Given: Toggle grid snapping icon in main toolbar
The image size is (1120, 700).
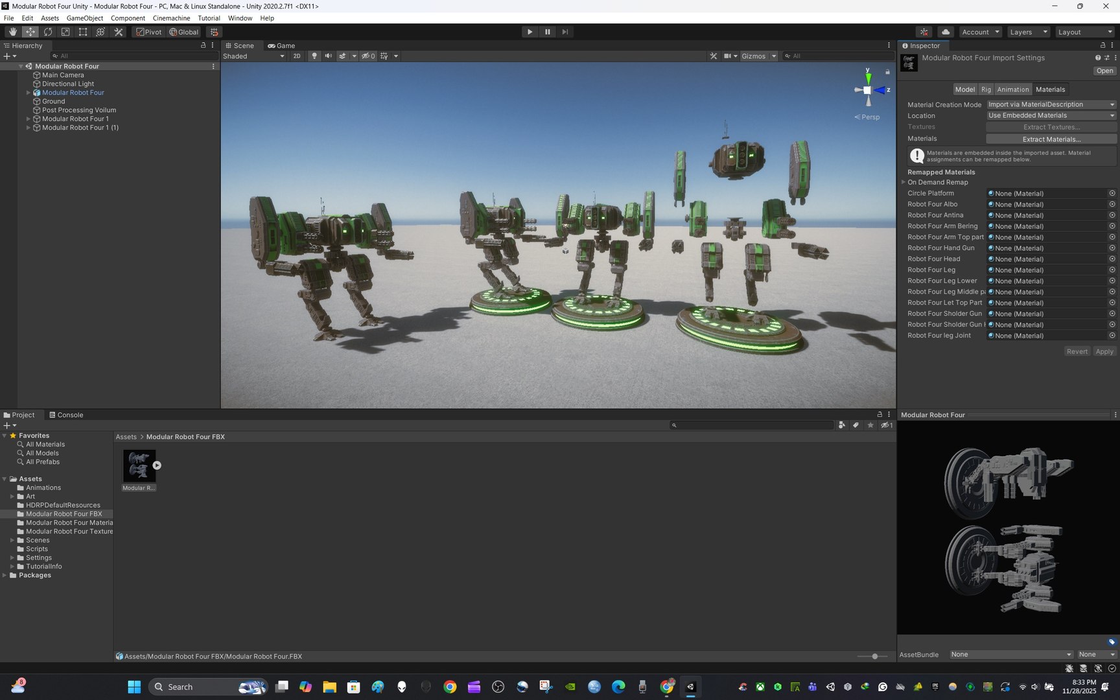Looking at the screenshot, I should pyautogui.click(x=215, y=32).
